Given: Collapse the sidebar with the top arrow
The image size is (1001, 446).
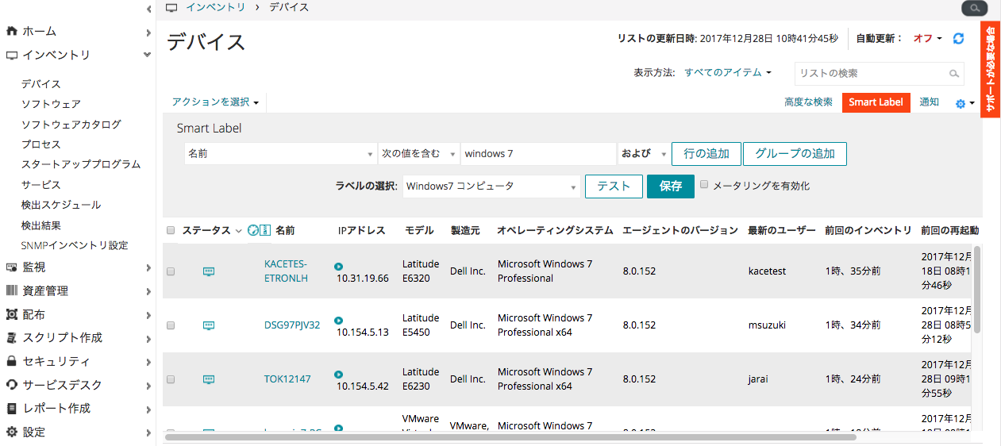Looking at the screenshot, I should pos(148,9).
